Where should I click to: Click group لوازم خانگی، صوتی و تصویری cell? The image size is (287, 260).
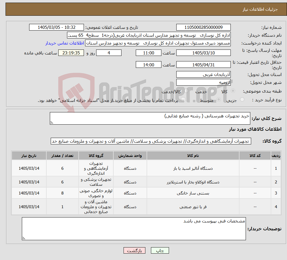point(96,193)
